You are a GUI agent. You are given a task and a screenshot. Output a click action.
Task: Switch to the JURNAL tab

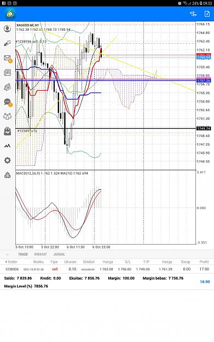click(x=59, y=254)
